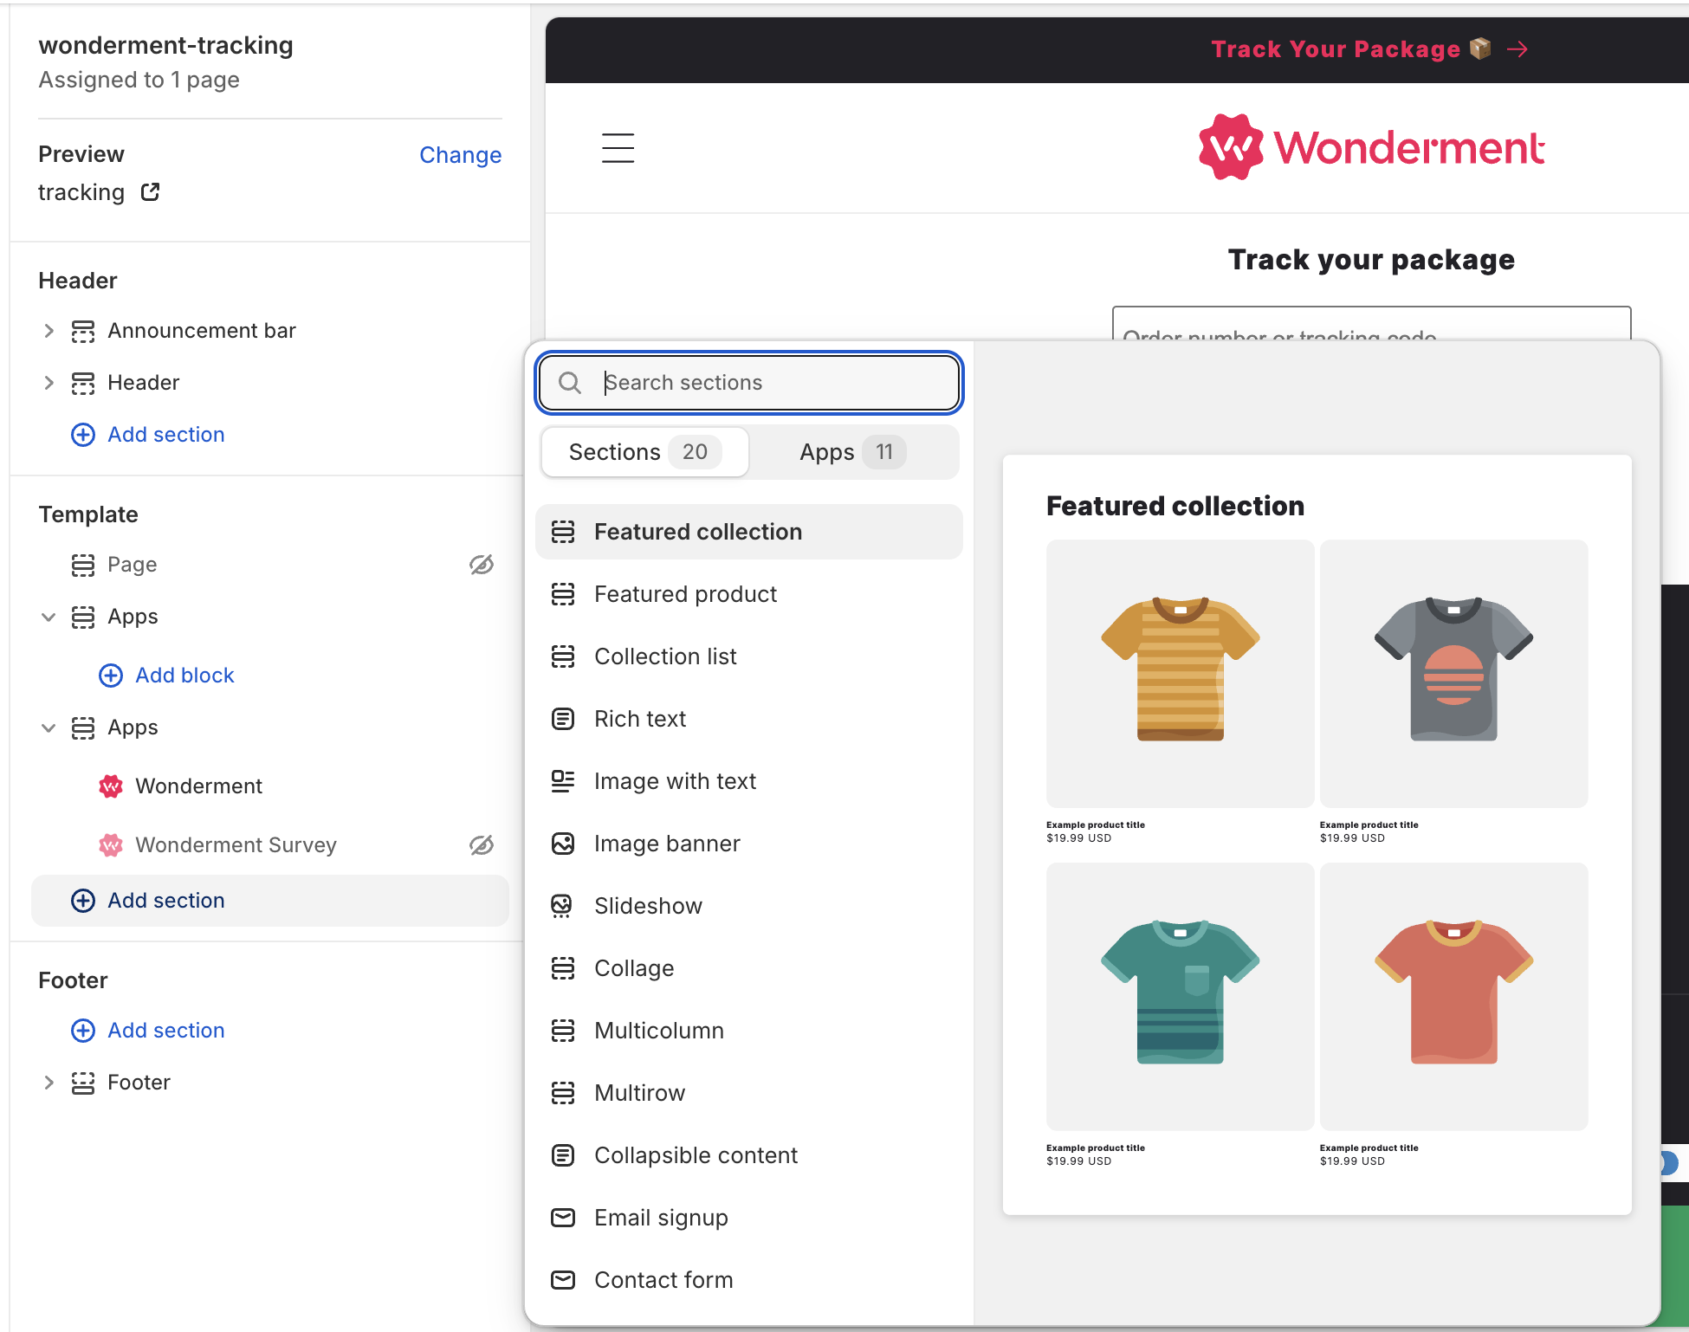
Task: Click Add block under Apps
Action: click(x=184, y=676)
